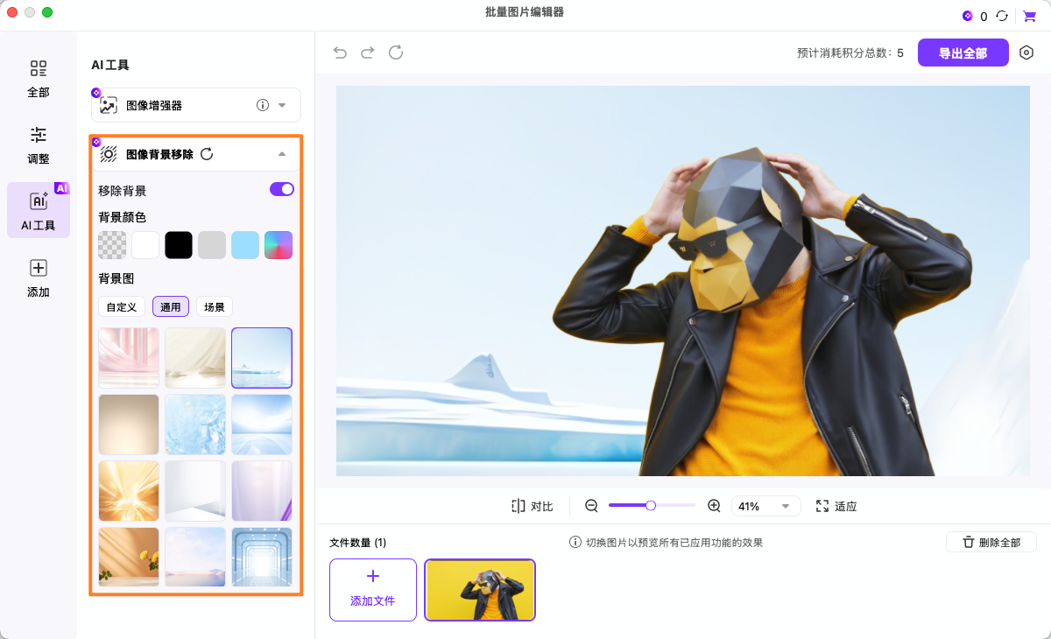Viewport: 1051px width, 639px height.
Task: Refresh the 图像背景移除 effect icon
Action: click(207, 154)
